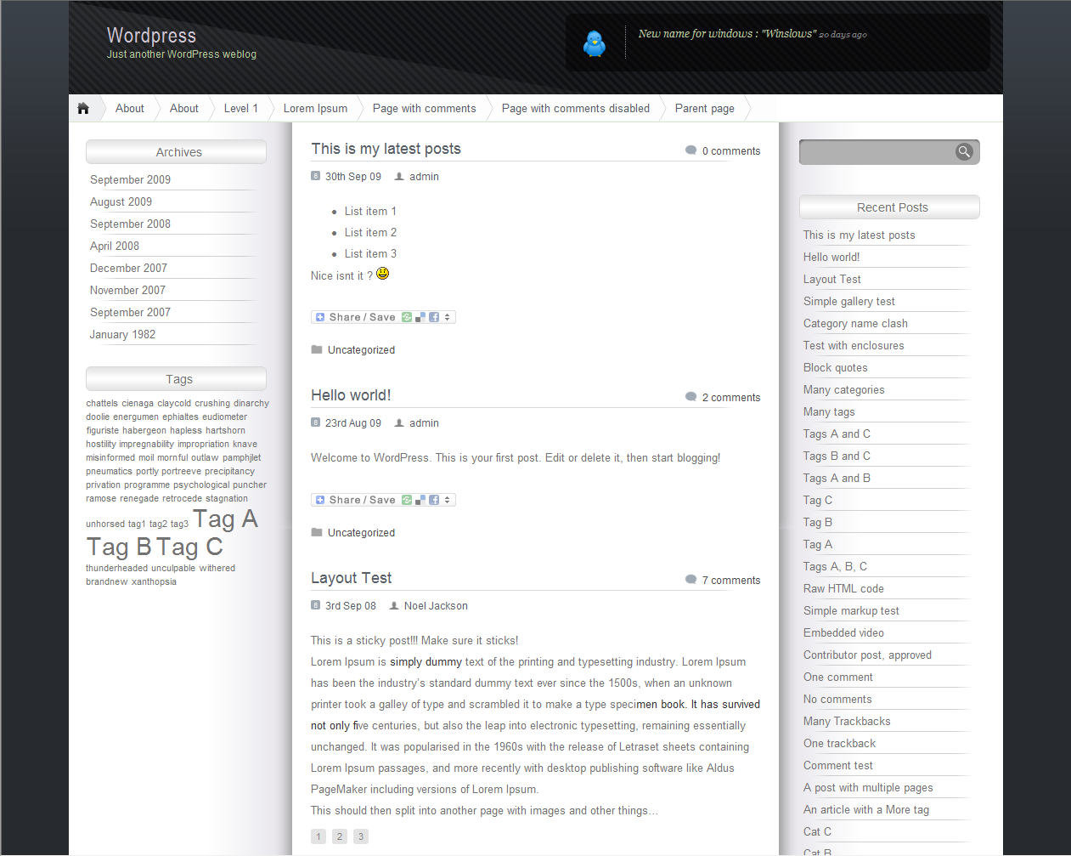Click Facebook icon under latest posts entry

coord(434,317)
